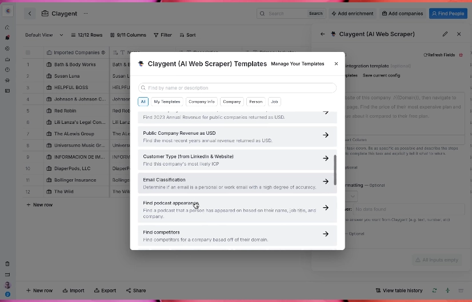Open Customer Type template arrow
The height and width of the screenshot is (302, 472).
[x=326, y=158]
